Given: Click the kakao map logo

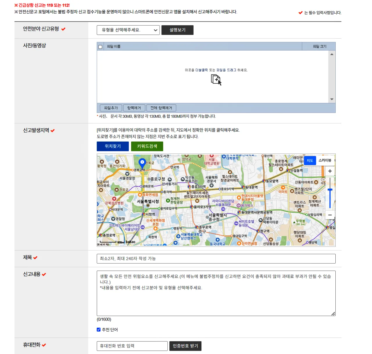Looking at the screenshot, I should coord(130,242).
